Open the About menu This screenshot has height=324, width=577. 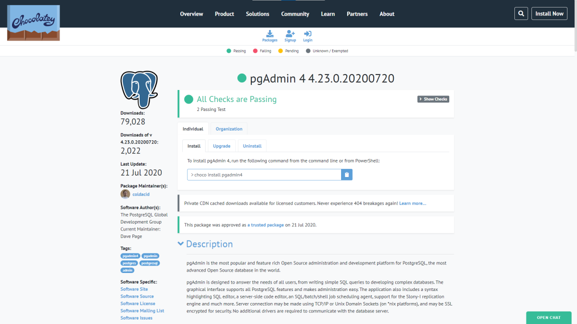click(387, 14)
